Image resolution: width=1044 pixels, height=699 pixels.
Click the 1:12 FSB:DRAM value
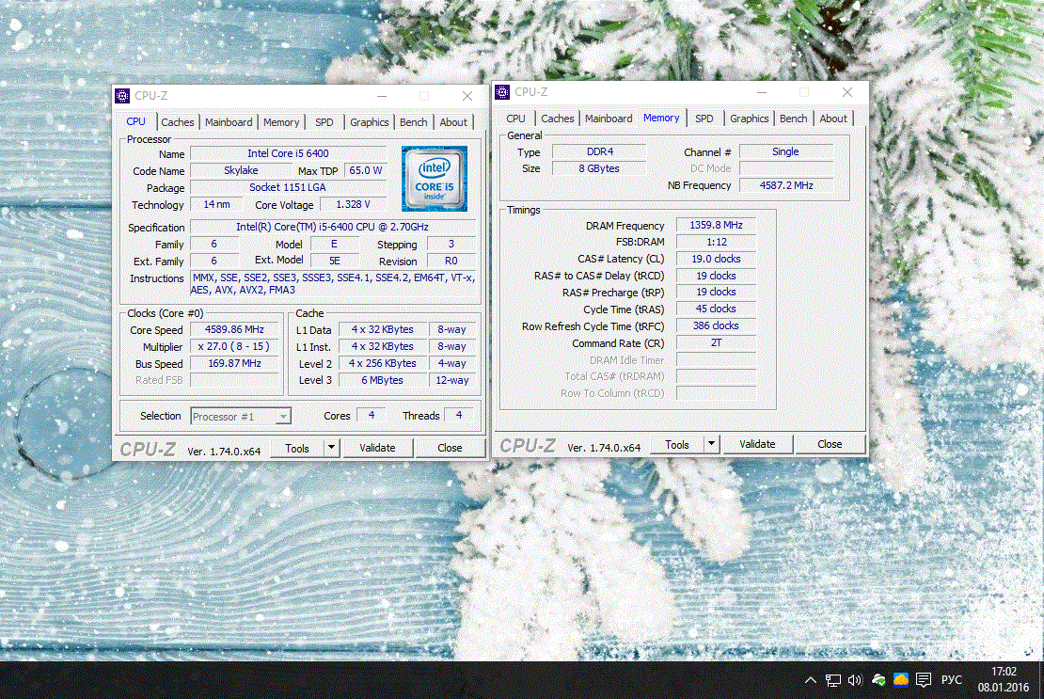point(717,243)
